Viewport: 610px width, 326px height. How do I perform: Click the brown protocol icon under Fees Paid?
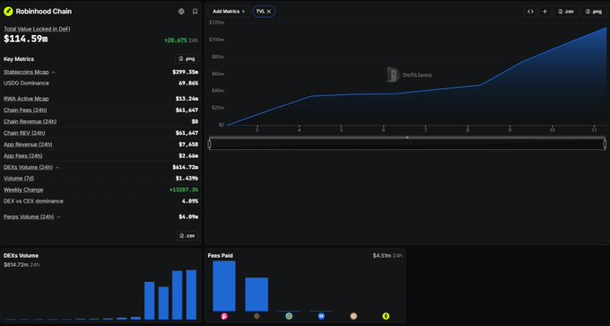(257, 316)
